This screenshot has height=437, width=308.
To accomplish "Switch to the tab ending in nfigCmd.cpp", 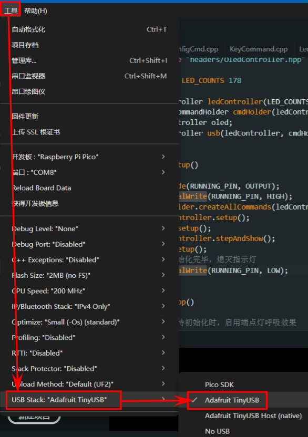I will [x=199, y=49].
